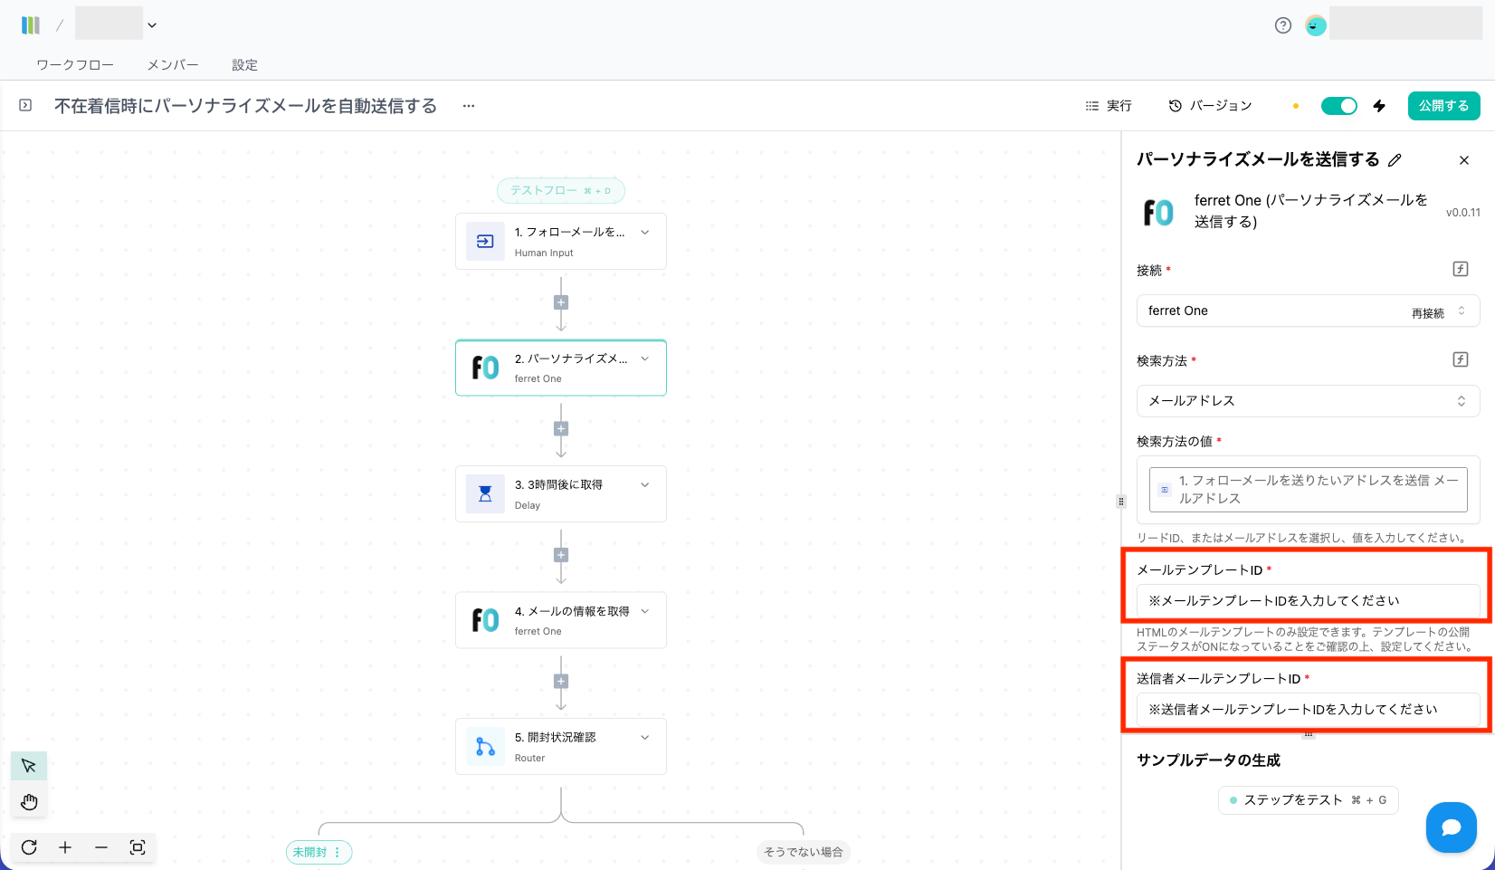Click the user avatar icon
The image size is (1495, 870).
pos(1316,25)
